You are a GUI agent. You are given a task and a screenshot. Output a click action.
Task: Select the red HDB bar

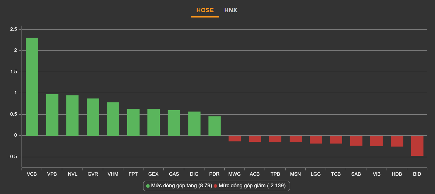click(x=397, y=141)
